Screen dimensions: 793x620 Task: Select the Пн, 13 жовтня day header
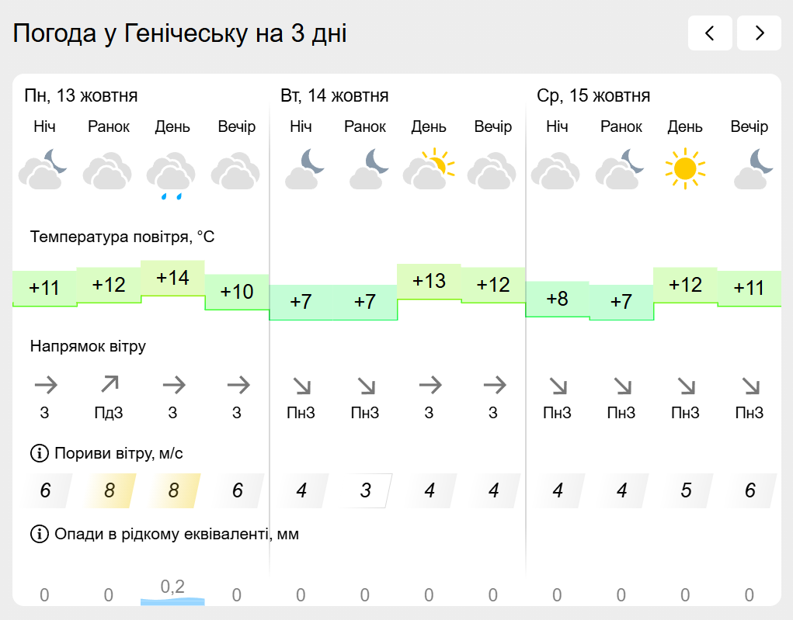pyautogui.click(x=81, y=96)
